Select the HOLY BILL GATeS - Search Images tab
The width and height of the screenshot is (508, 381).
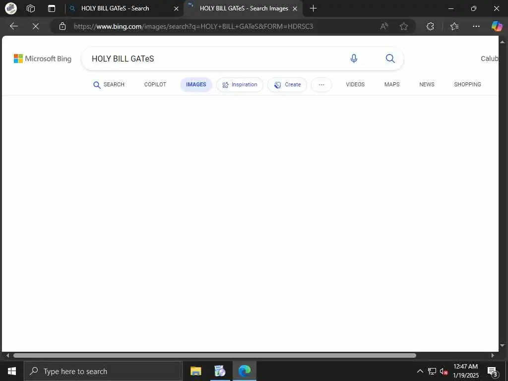244,8
